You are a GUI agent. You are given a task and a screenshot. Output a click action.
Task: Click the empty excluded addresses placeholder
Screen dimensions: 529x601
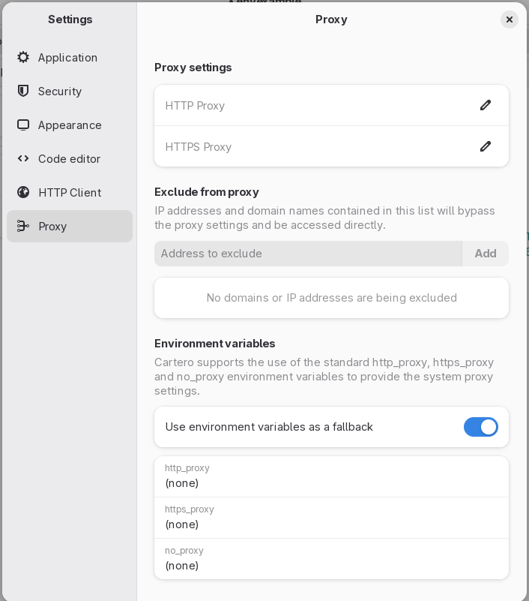(331, 297)
